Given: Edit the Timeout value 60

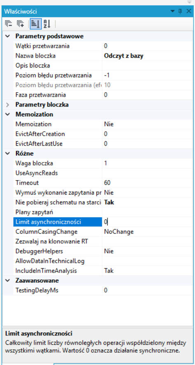Looking at the screenshot, I should pyautogui.click(x=147, y=183).
